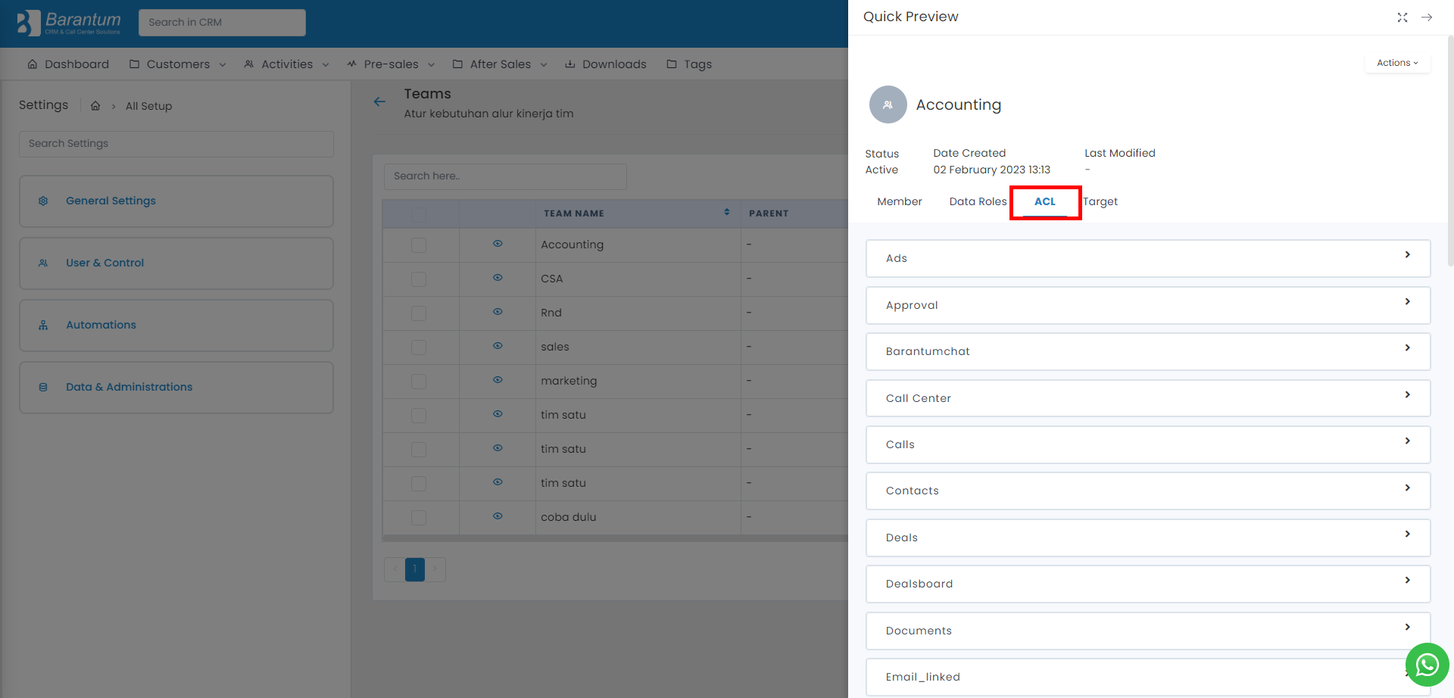Click the 02 February 2023 13:13 date

point(991,170)
